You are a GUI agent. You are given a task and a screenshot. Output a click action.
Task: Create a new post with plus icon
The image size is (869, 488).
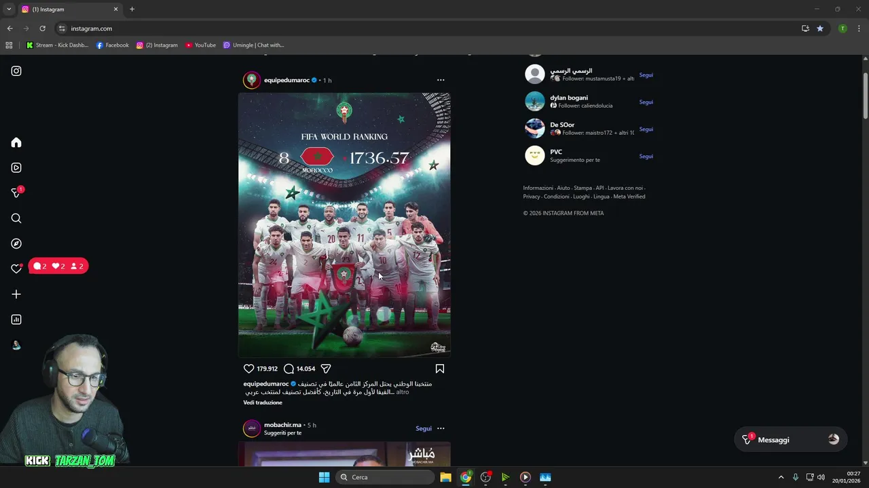[16, 294]
